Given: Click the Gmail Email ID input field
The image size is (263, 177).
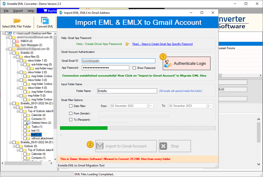Looking at the screenshot, I should [x=119, y=61].
